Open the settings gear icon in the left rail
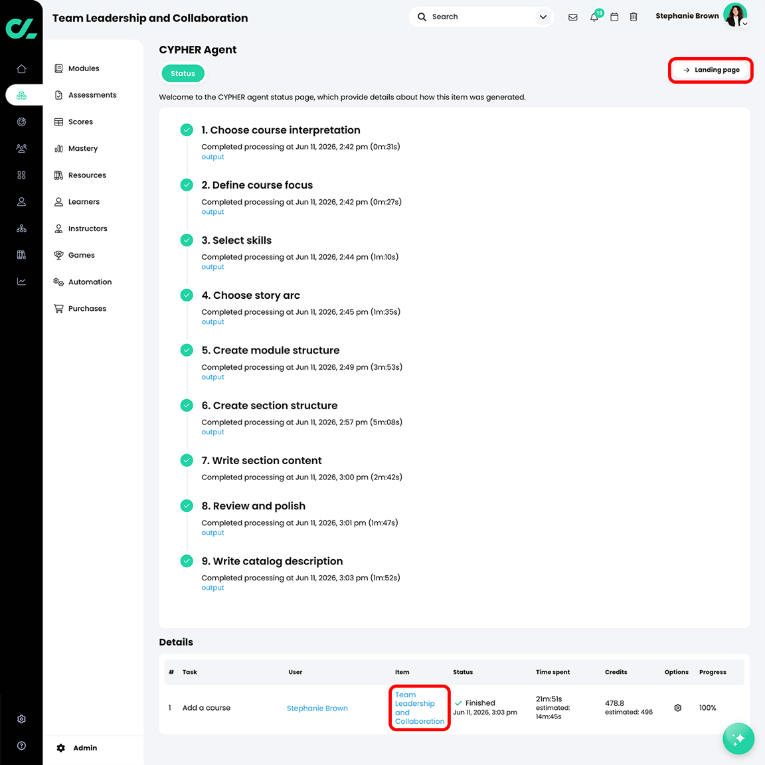The height and width of the screenshot is (765, 765). (x=21, y=719)
